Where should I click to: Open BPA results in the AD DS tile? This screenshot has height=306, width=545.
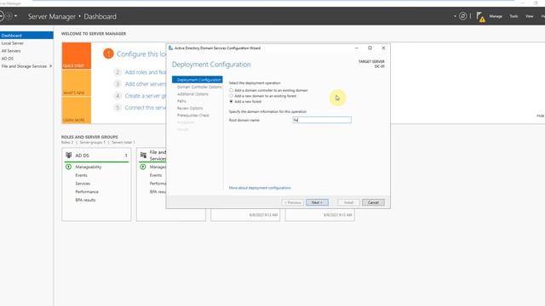85,200
